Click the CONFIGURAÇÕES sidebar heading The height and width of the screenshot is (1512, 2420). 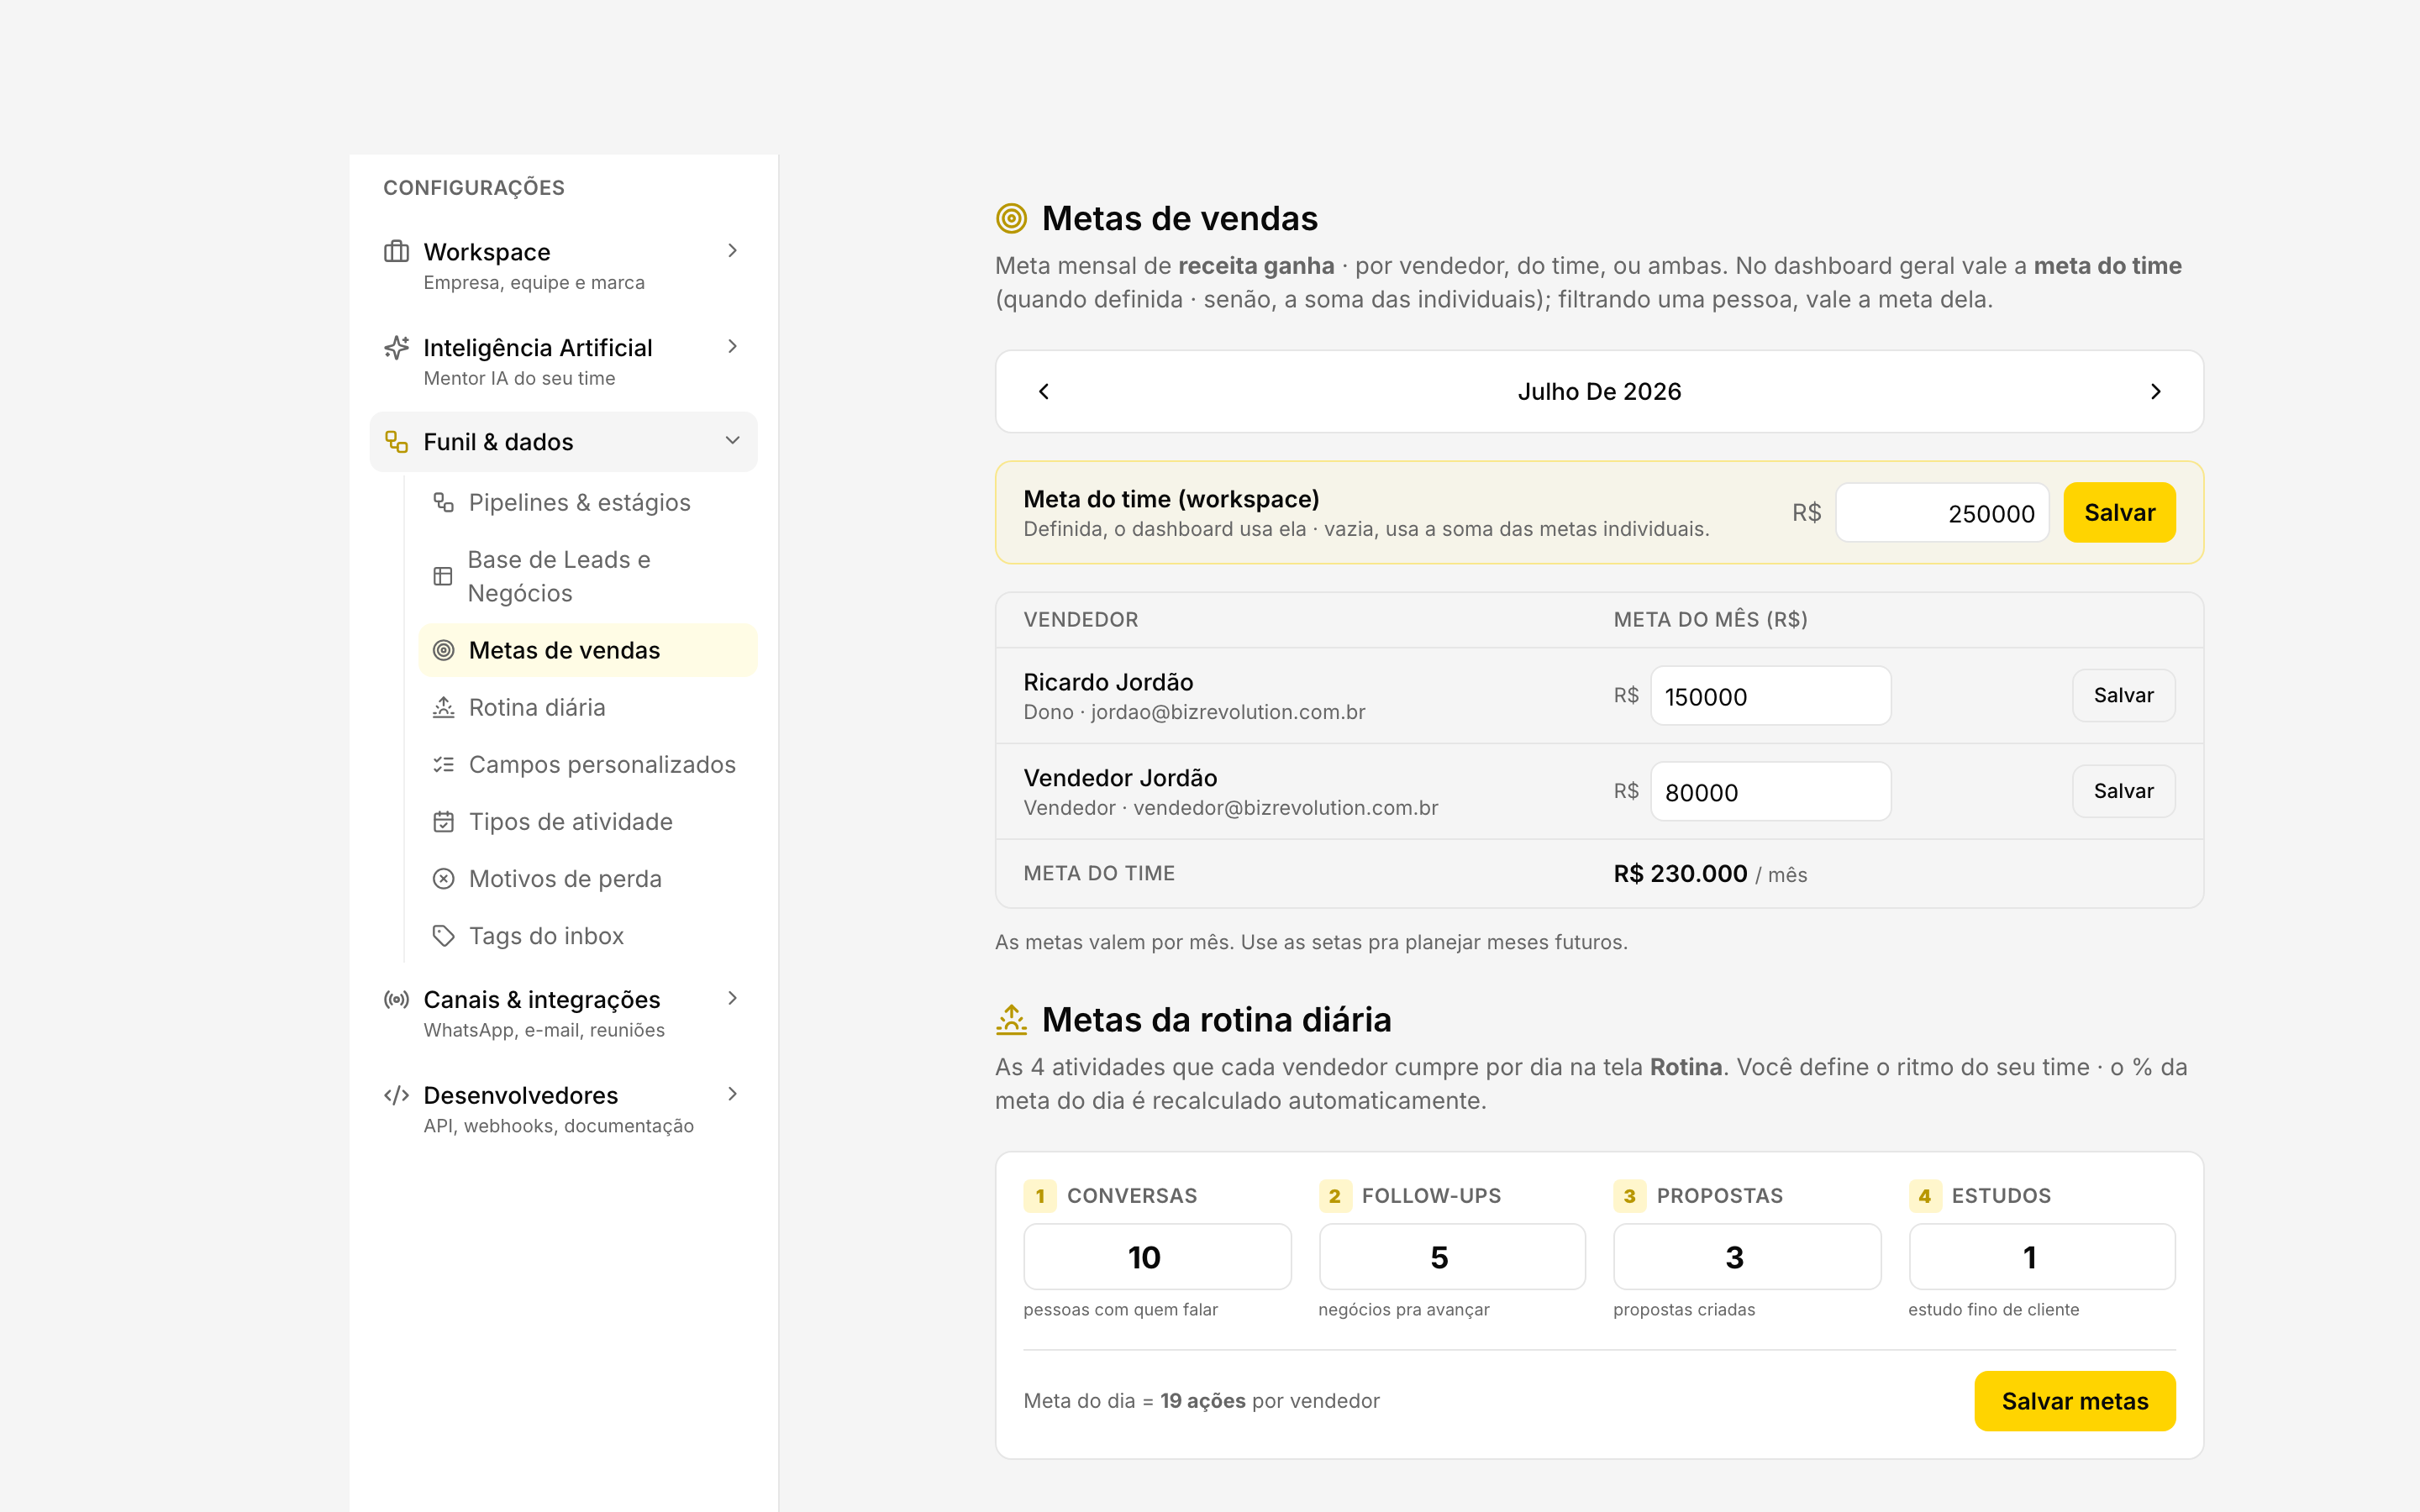pos(474,188)
